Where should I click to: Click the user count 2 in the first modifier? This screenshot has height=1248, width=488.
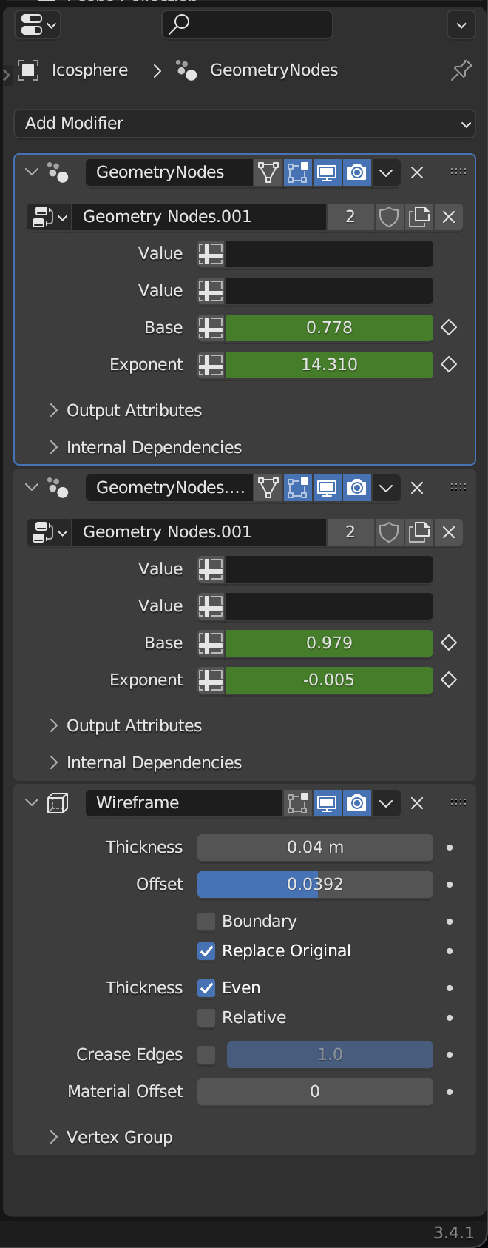pos(350,217)
